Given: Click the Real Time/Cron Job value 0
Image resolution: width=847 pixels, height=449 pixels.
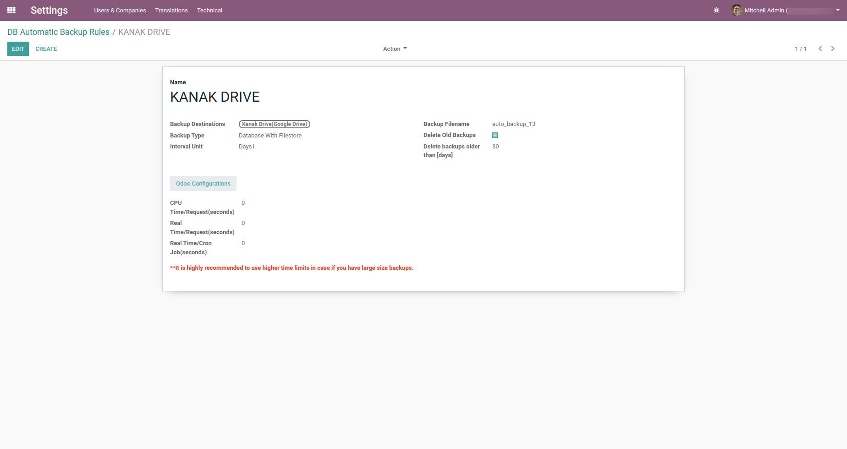Looking at the screenshot, I should [243, 243].
